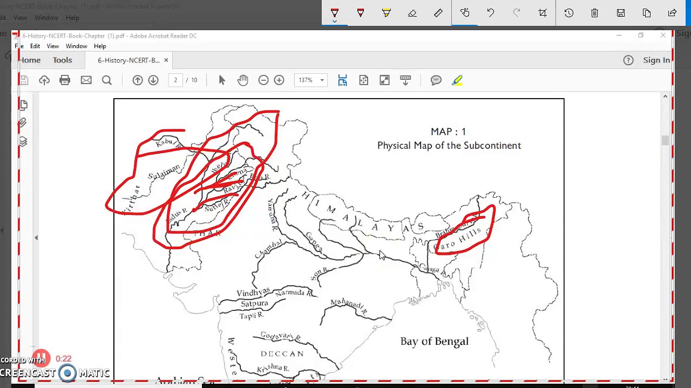Image resolution: width=691 pixels, height=388 pixels.
Task: Add a sticky note comment
Action: (436, 80)
